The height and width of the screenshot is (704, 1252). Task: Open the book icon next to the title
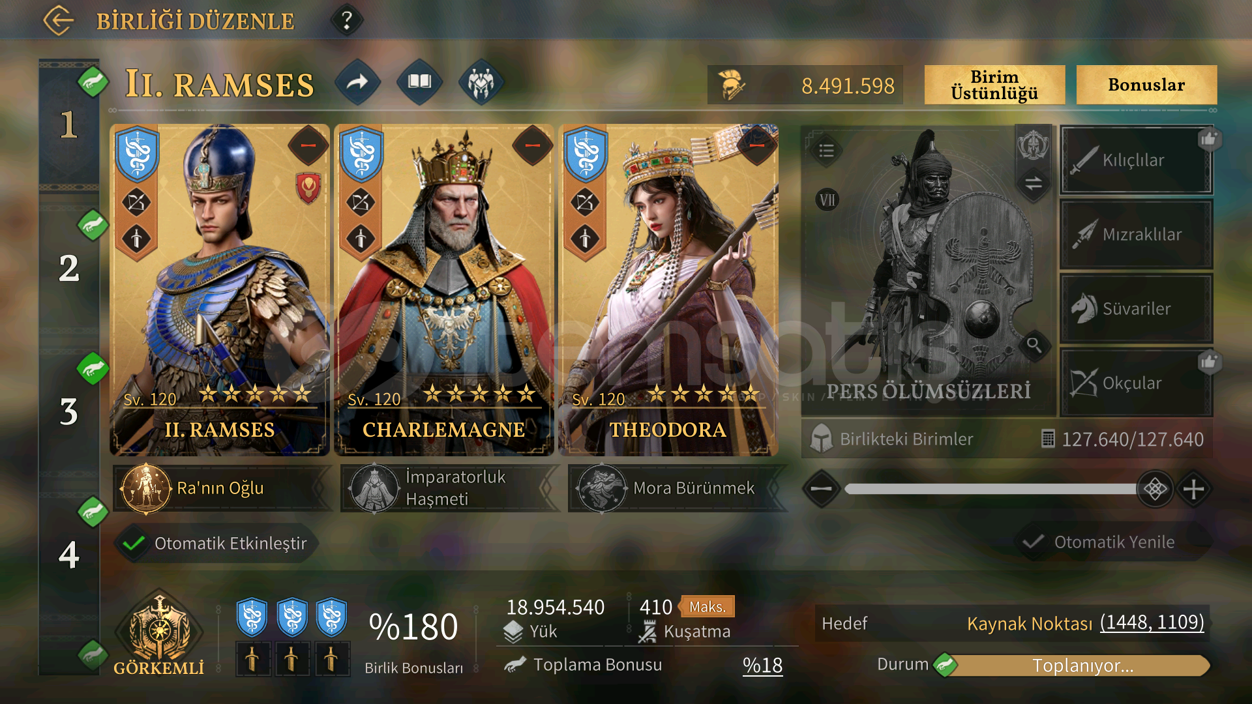tap(419, 82)
